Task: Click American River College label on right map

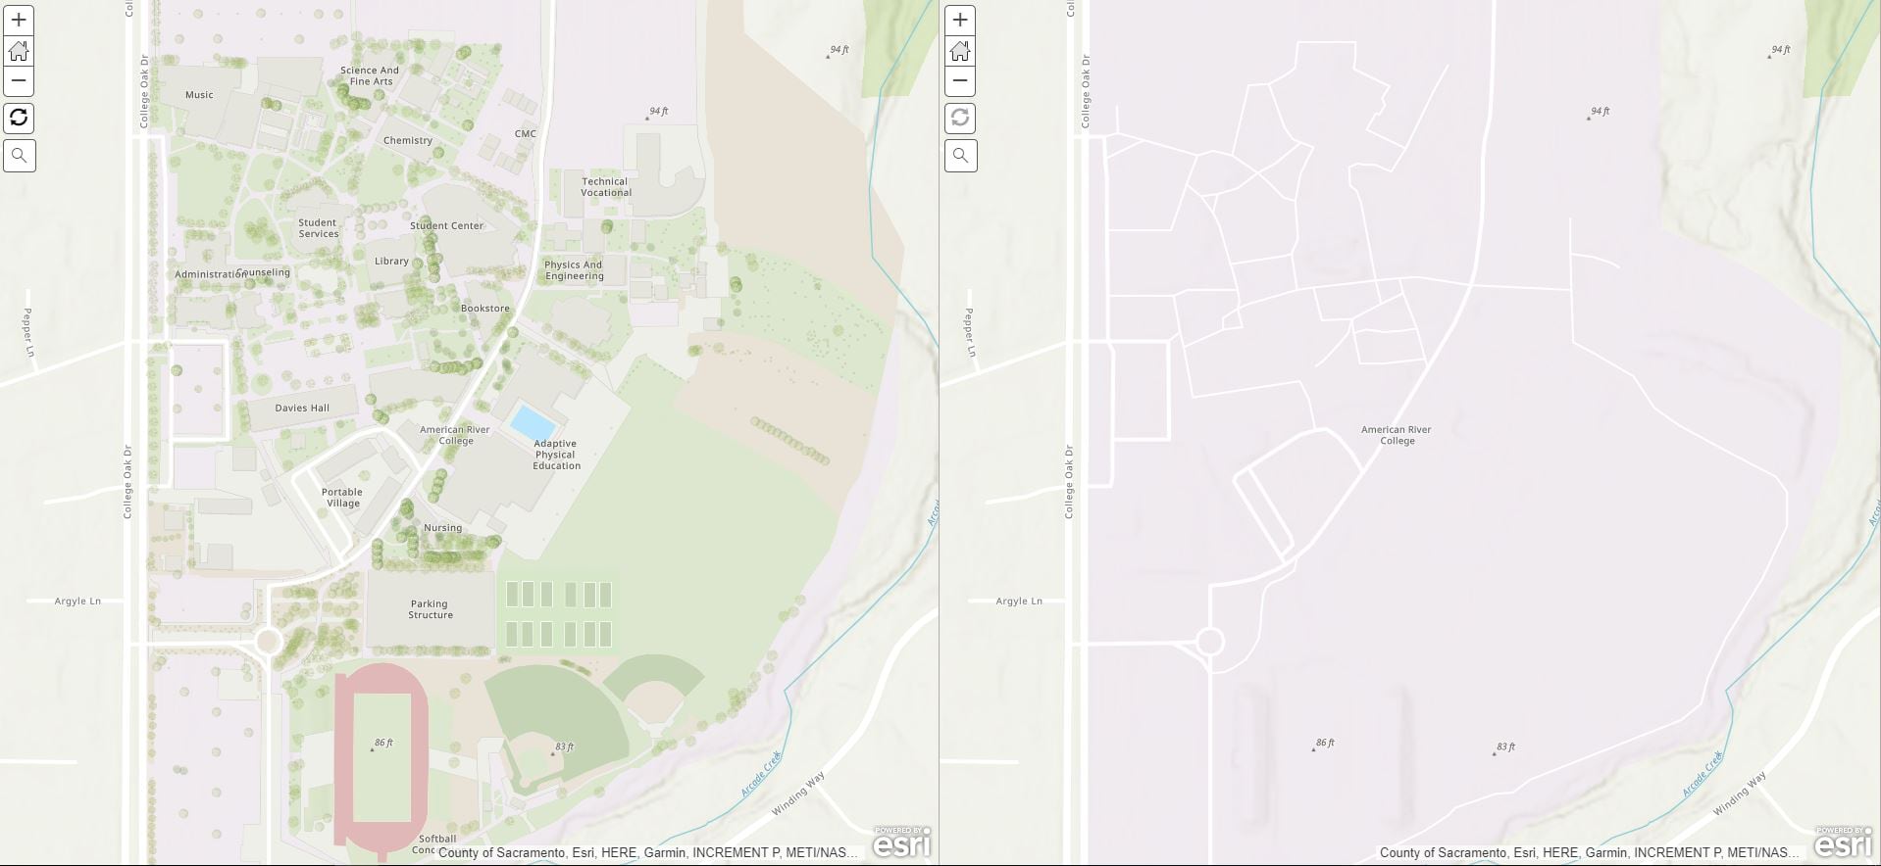Action: [x=1397, y=435]
